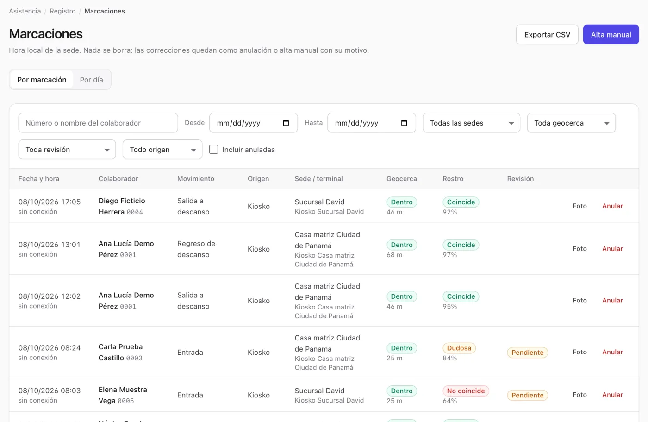Open the Toda revisión filter dropdown
The width and height of the screenshot is (648, 422).
coord(67,150)
